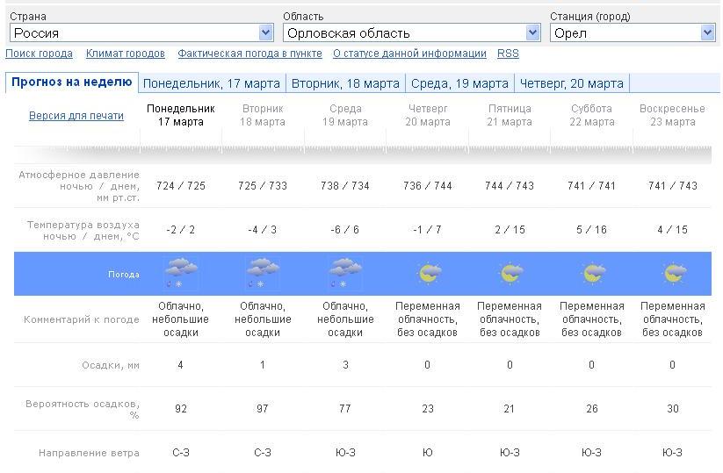Click Friday's partly cloudy weather icon
The height and width of the screenshot is (473, 723).
[510, 274]
